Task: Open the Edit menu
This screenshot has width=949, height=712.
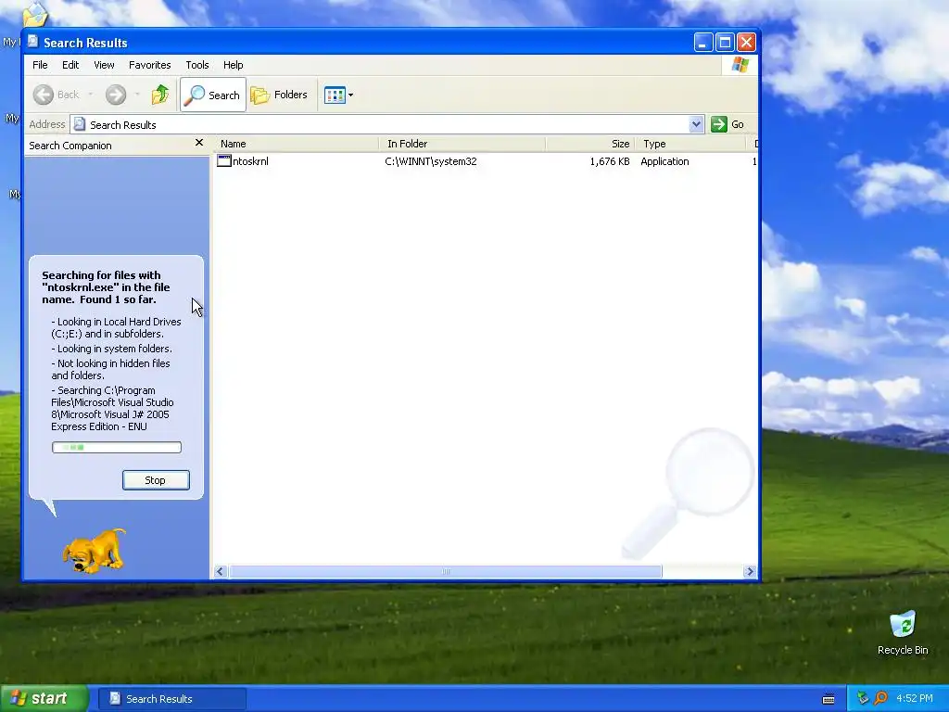Action: coord(70,65)
